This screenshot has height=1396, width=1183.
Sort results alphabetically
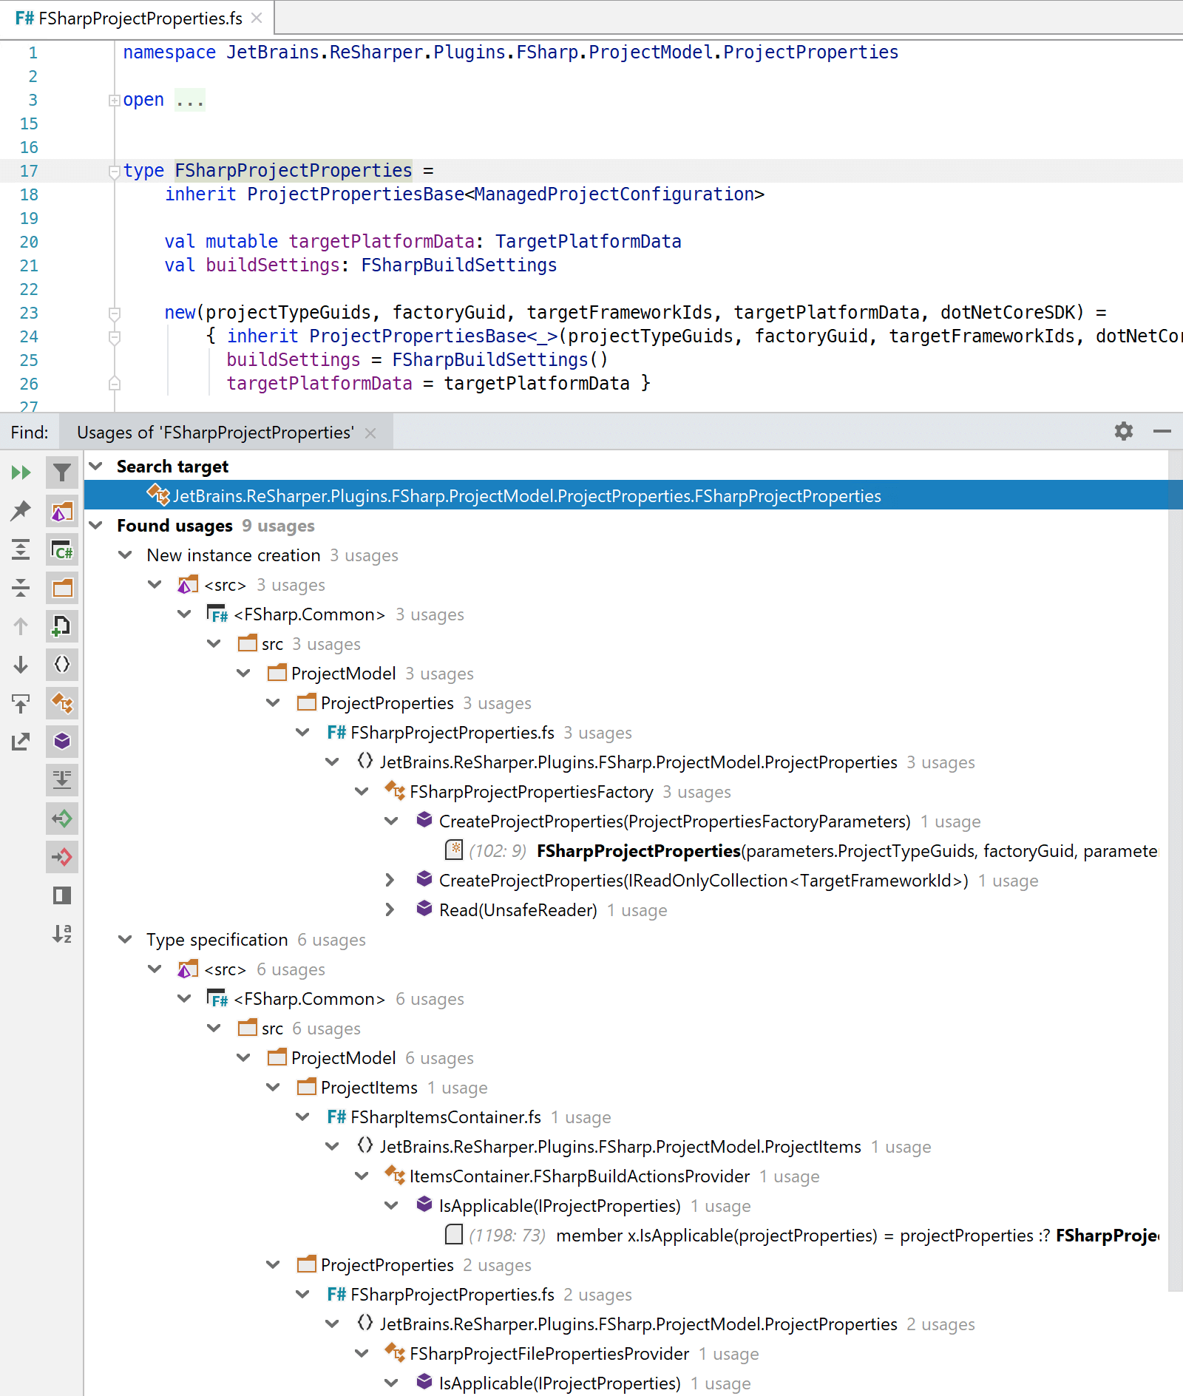tap(62, 934)
